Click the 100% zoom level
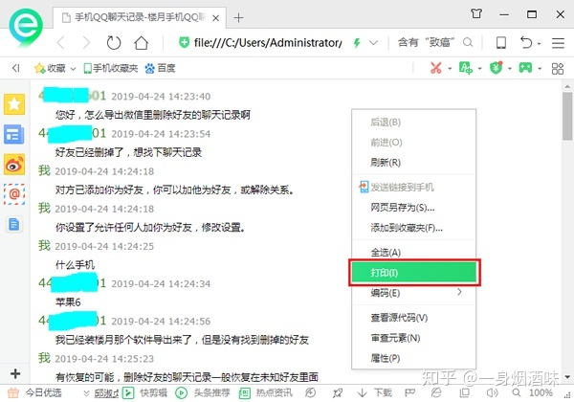The width and height of the screenshot is (574, 402). point(541,392)
